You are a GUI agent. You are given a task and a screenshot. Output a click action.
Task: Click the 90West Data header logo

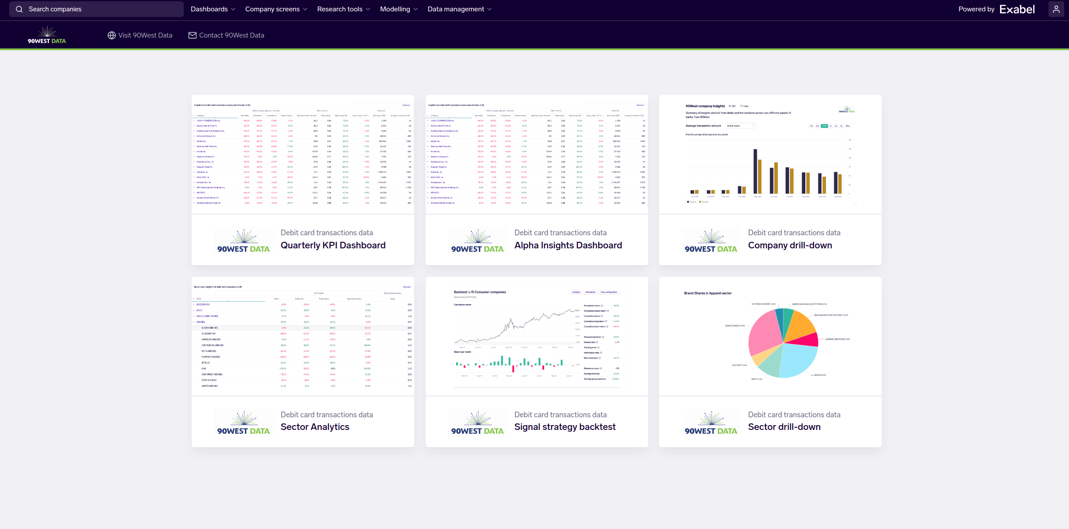(47, 35)
